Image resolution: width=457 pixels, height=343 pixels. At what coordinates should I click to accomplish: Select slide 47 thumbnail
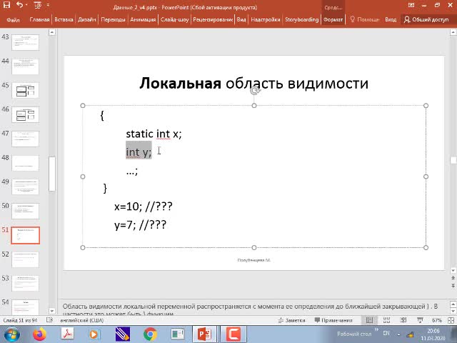[26, 139]
